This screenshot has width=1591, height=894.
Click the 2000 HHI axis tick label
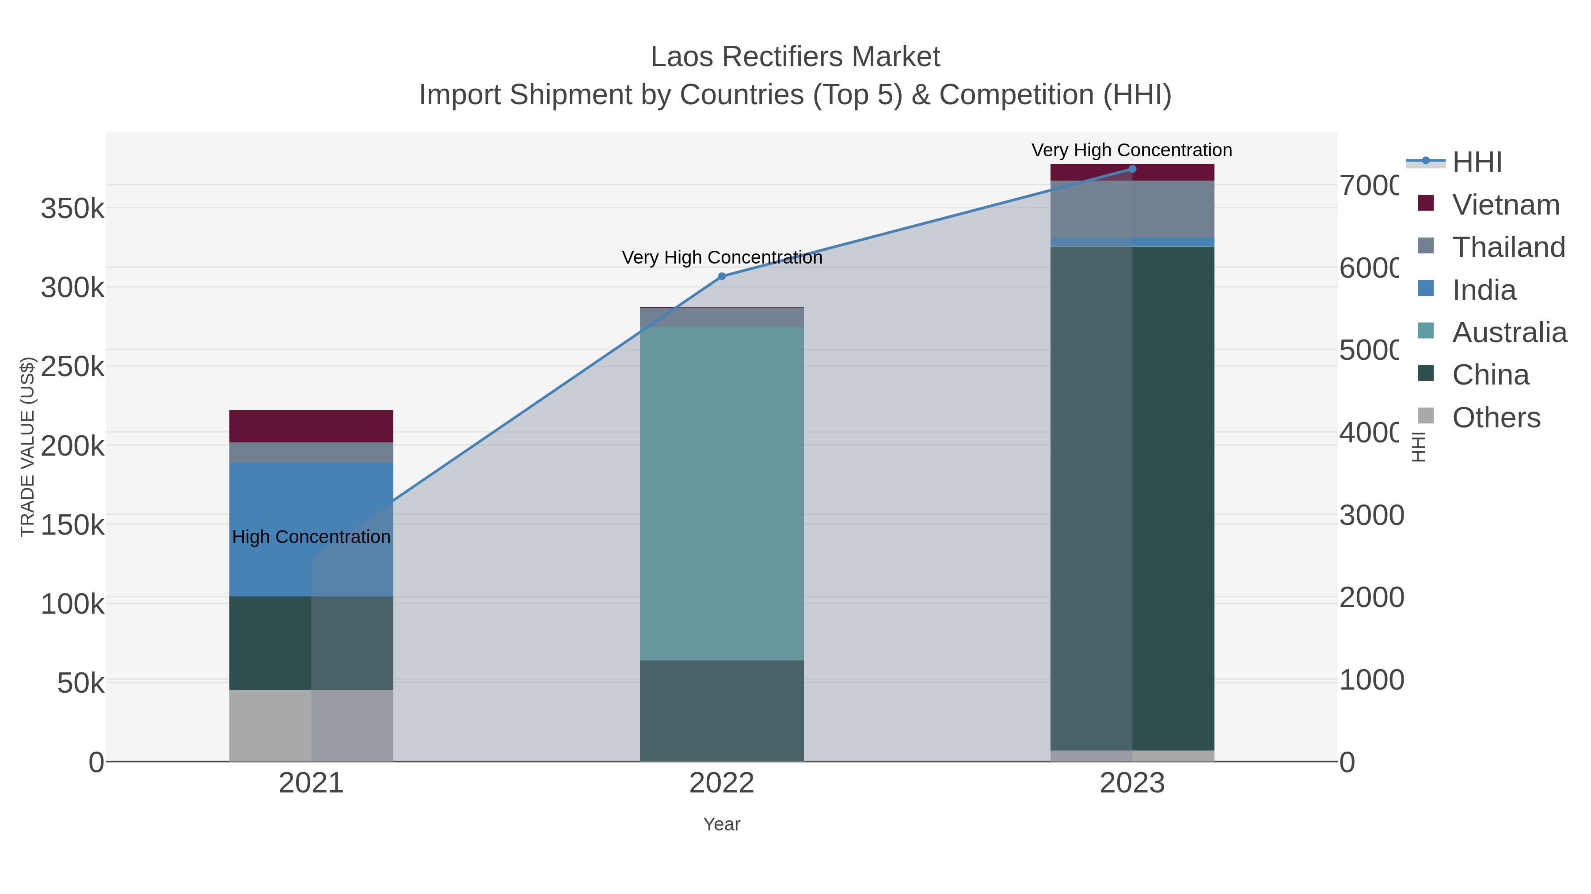(x=1372, y=597)
